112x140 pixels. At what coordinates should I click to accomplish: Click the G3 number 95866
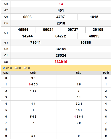86,42
